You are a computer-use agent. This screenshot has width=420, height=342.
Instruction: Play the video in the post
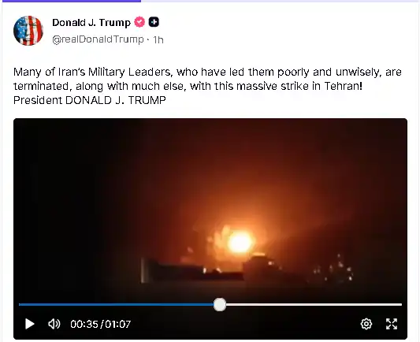point(29,324)
